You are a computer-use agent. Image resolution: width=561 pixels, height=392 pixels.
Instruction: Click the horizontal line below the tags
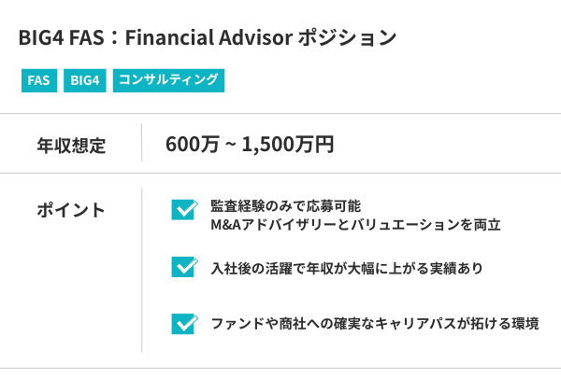coord(280,113)
